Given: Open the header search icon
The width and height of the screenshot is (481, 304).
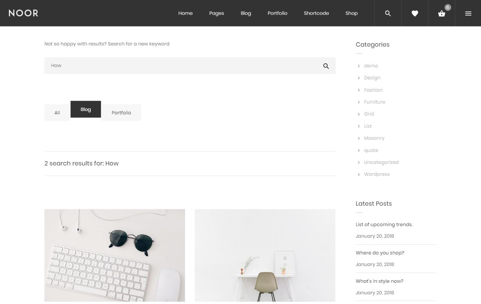Looking at the screenshot, I should point(388,13).
